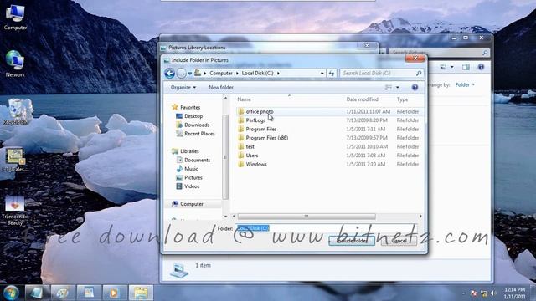
Task: Select Libraries in the navigation pane
Action: coord(189,151)
